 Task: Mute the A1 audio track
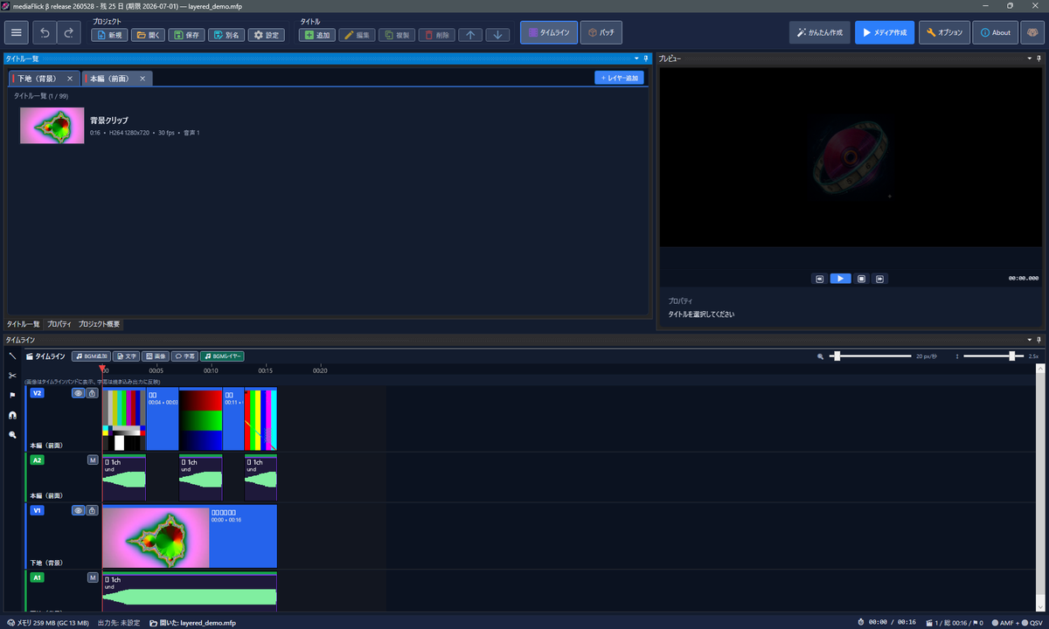coord(93,577)
